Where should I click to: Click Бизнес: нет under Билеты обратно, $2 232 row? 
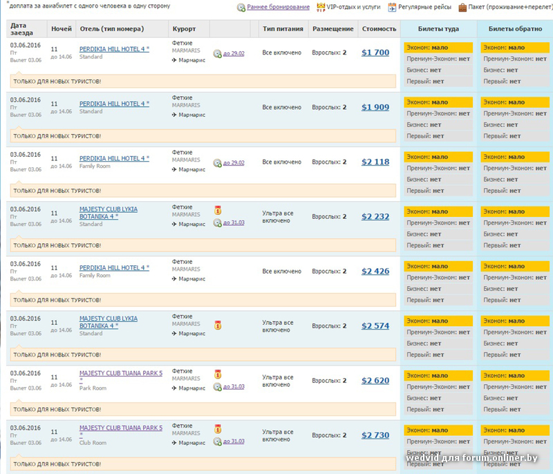pos(515,234)
